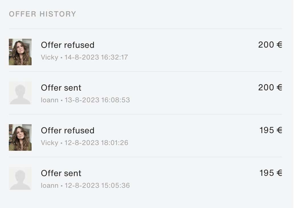Click the 195 € amount on bottom sent offer

[271, 173]
